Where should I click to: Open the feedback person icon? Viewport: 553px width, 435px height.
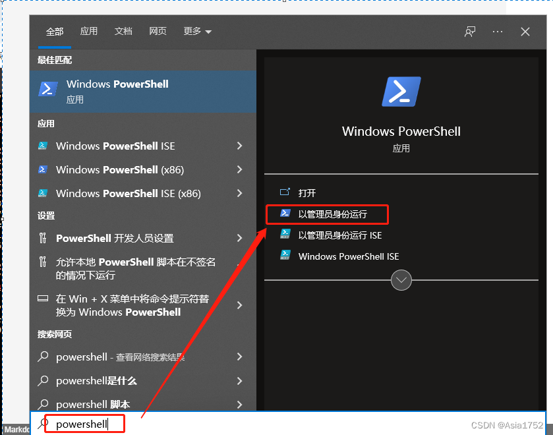pos(470,32)
